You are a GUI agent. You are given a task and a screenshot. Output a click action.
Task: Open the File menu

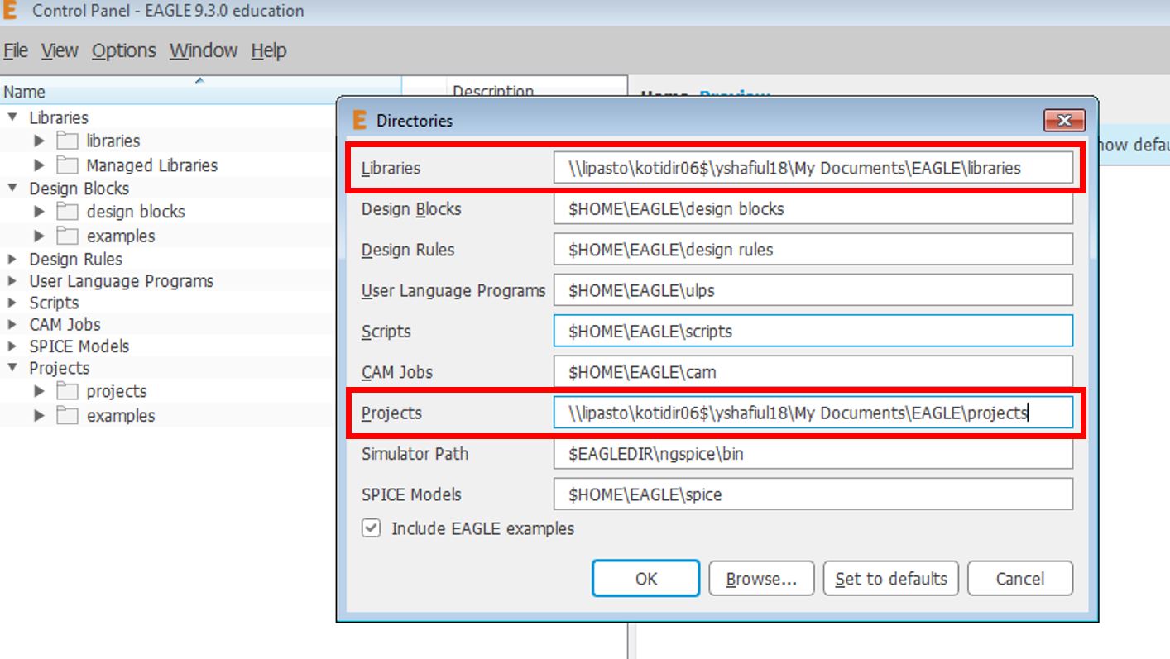point(16,50)
